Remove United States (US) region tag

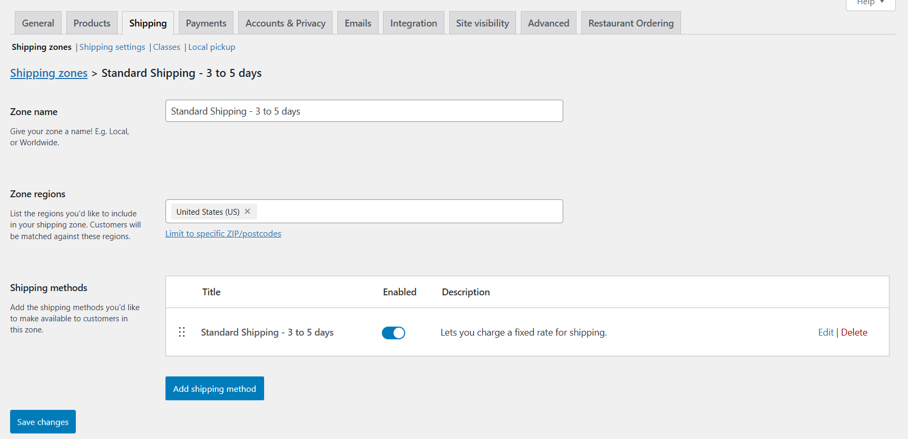click(x=247, y=212)
